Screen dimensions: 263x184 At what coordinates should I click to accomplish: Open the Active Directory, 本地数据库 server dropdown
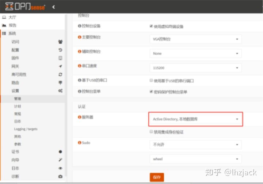tap(195, 119)
